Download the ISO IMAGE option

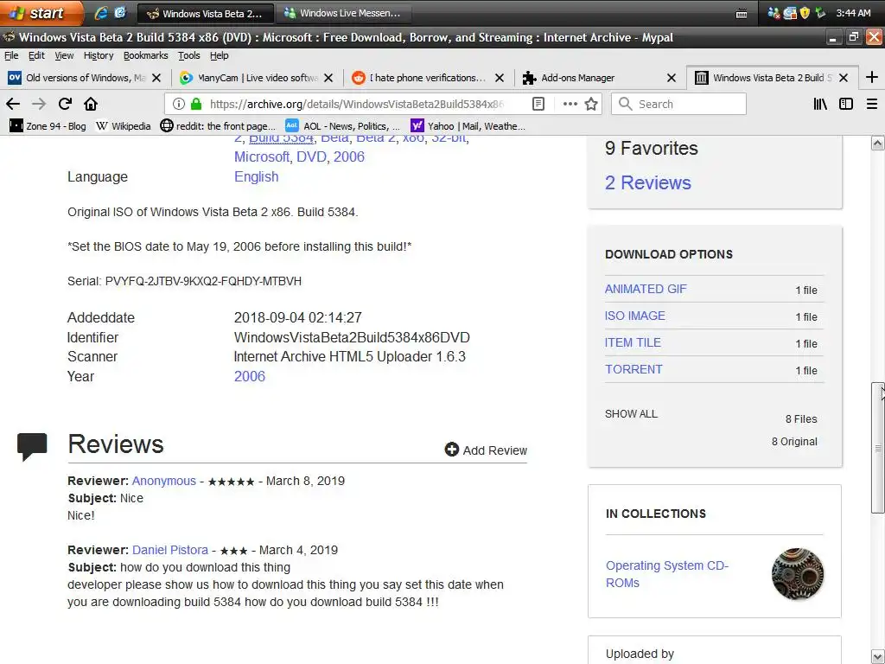pos(635,316)
